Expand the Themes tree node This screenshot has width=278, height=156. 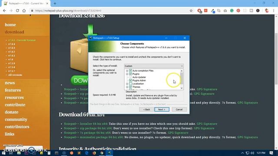(127, 87)
